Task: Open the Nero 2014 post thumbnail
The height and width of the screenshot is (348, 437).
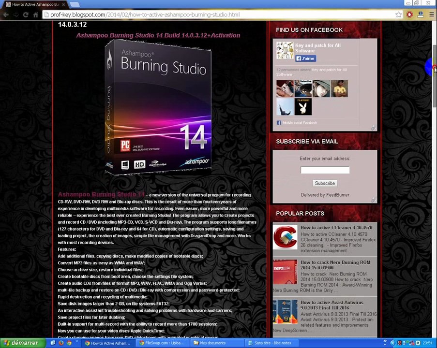Action: coord(285,272)
